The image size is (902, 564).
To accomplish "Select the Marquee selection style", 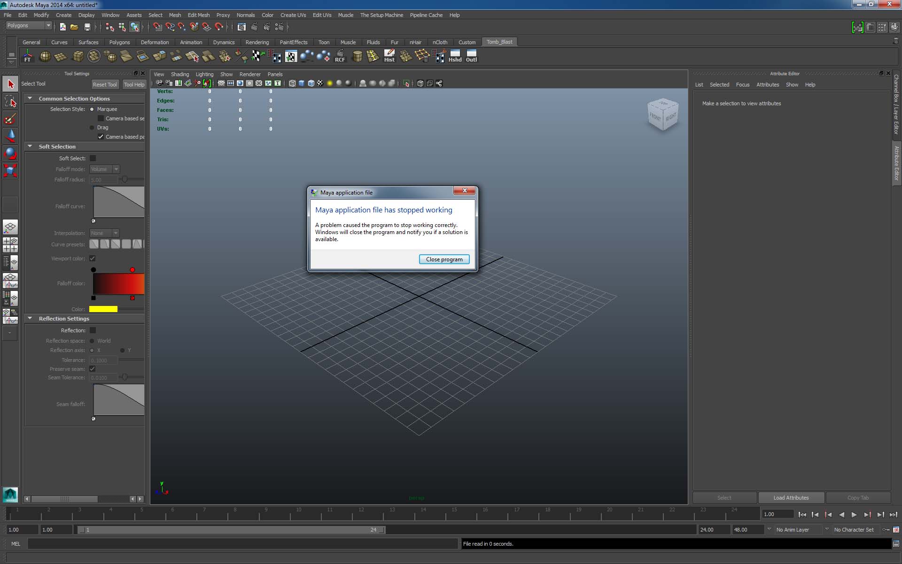I will click(x=92, y=109).
